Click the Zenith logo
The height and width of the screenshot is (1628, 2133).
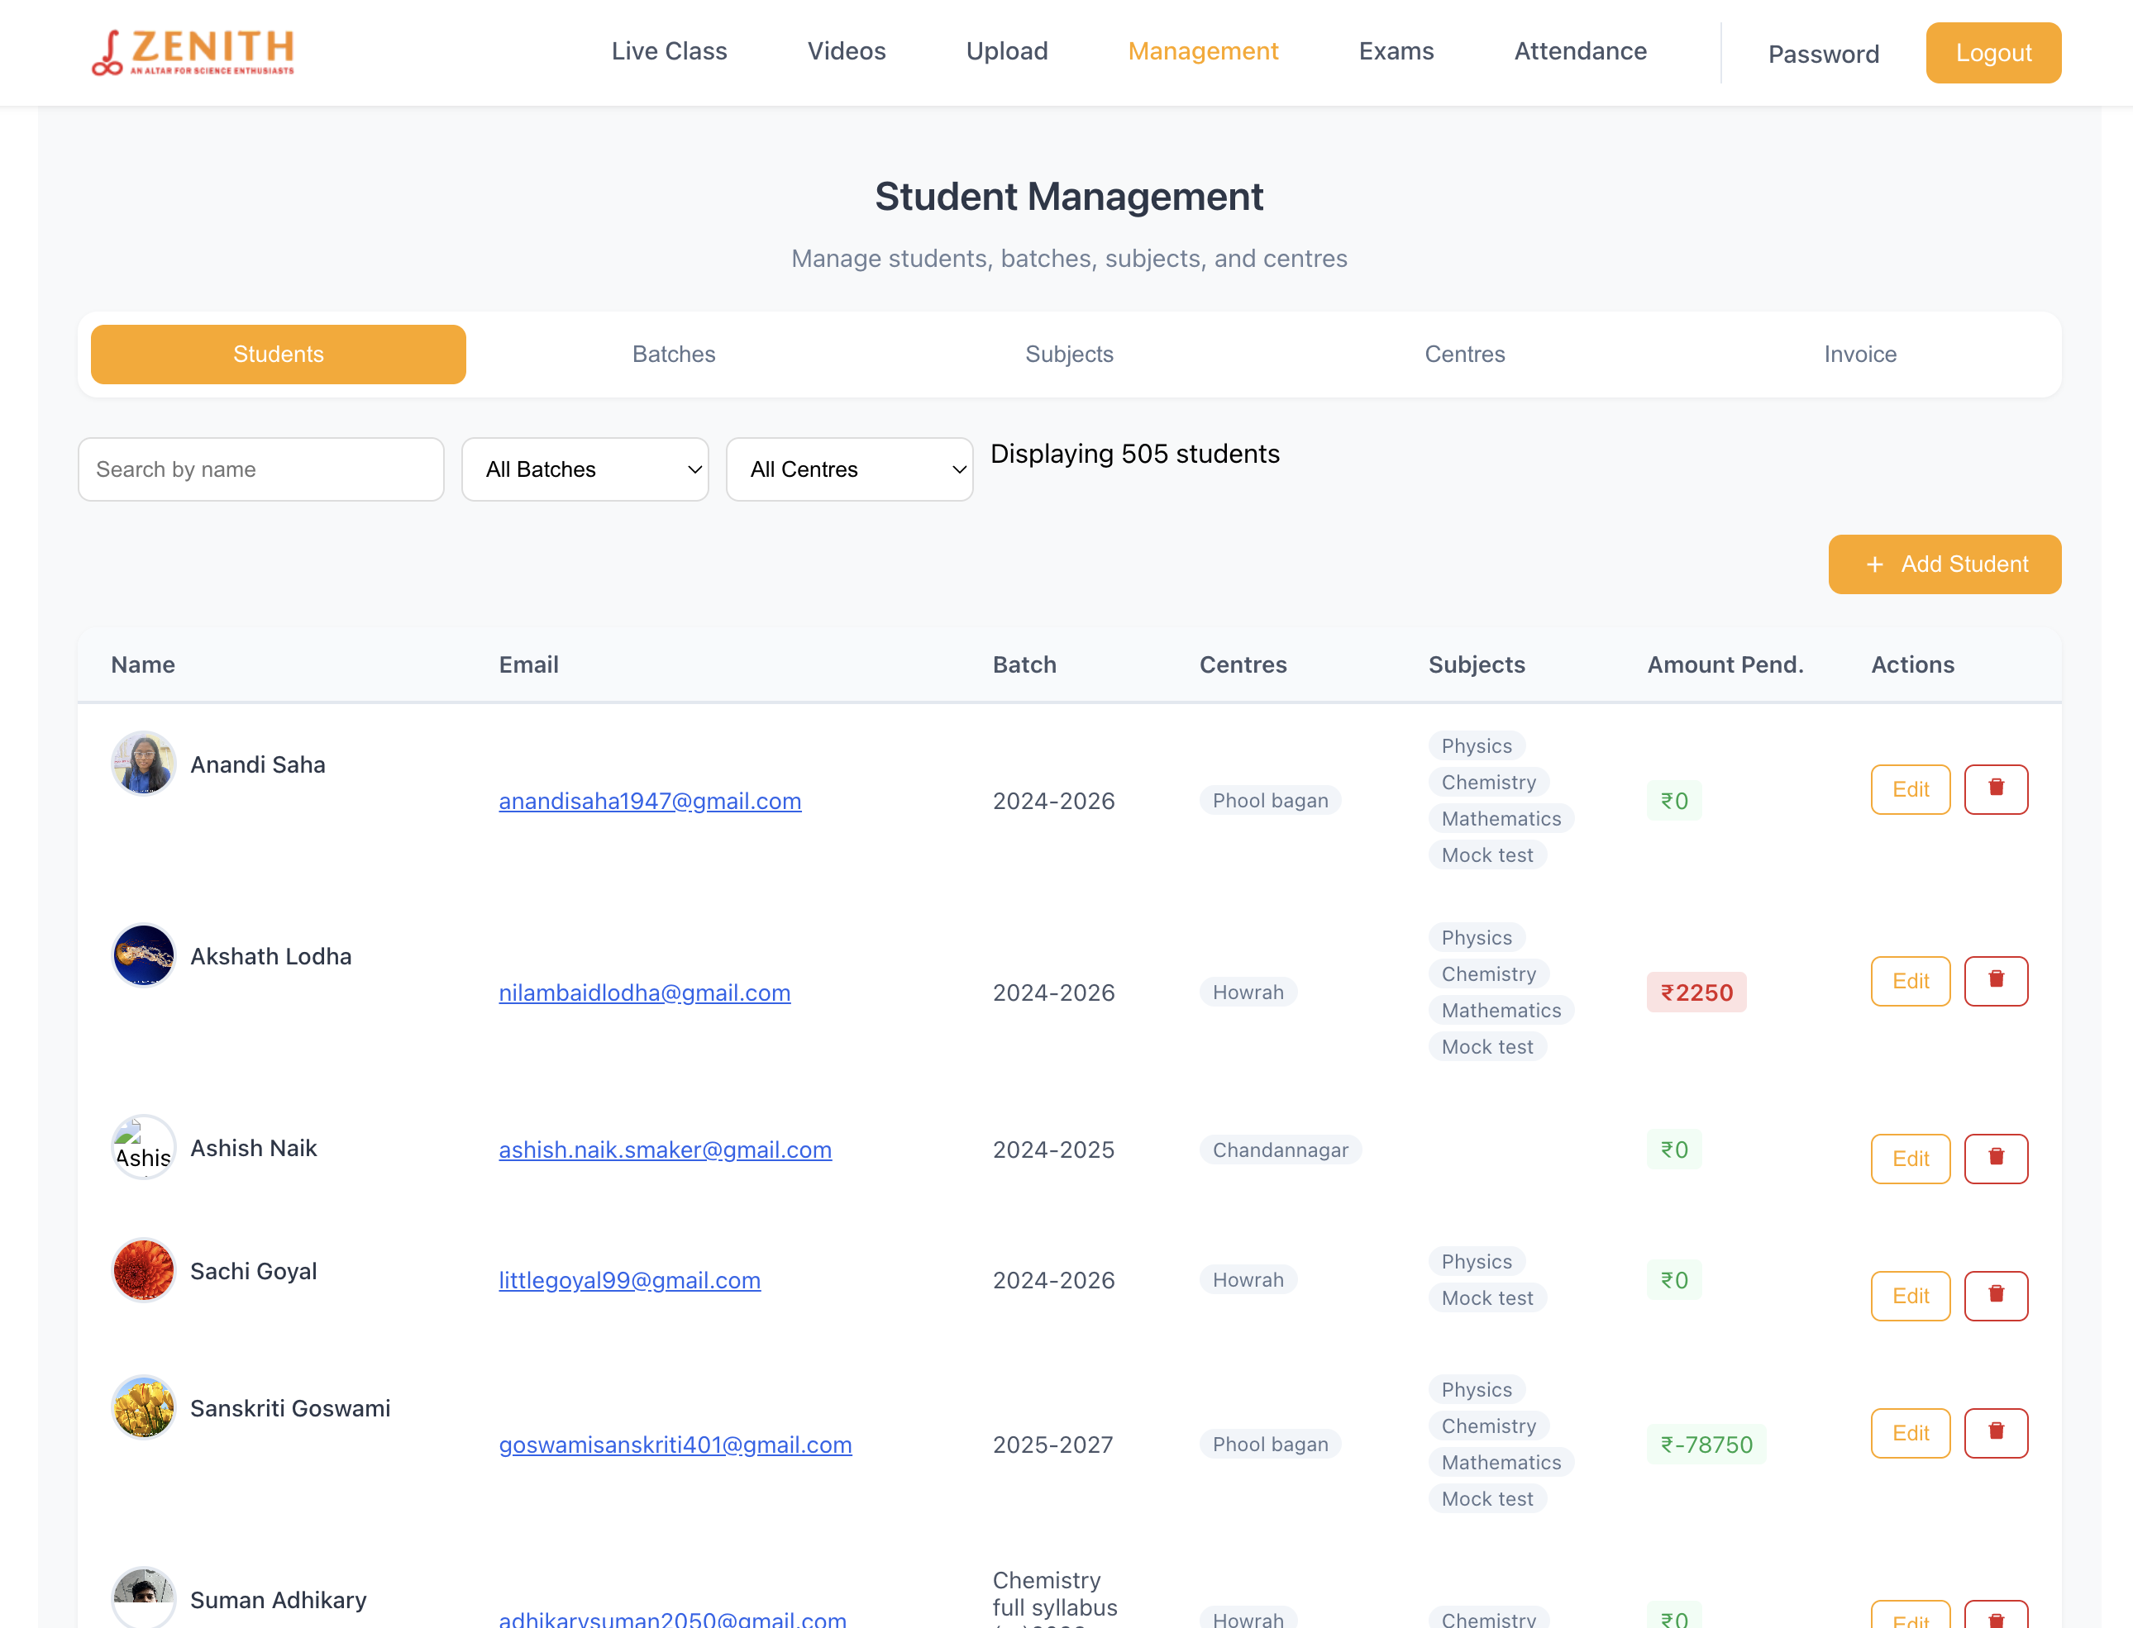click(193, 51)
